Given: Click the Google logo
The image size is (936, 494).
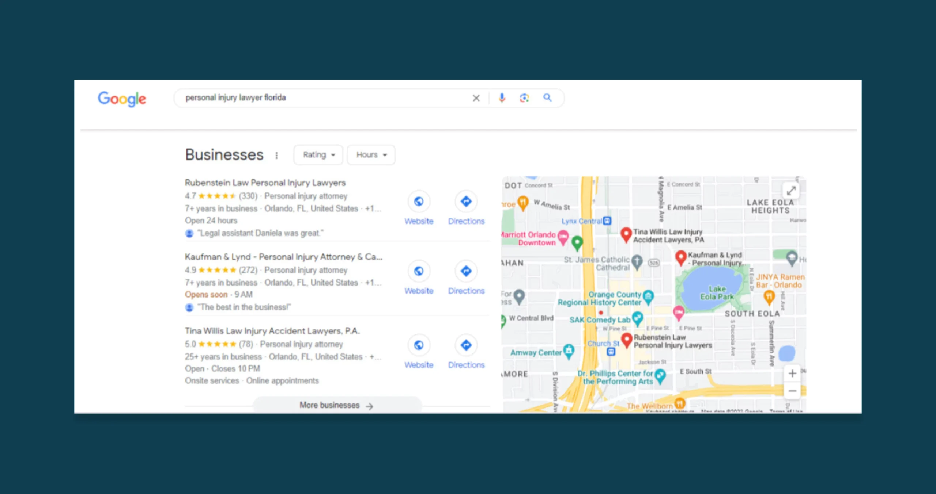Looking at the screenshot, I should pyautogui.click(x=122, y=99).
